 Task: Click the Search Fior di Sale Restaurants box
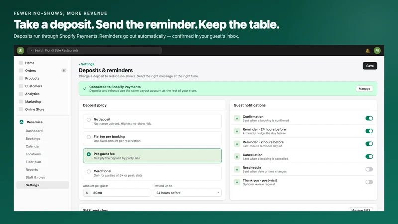click(x=95, y=51)
